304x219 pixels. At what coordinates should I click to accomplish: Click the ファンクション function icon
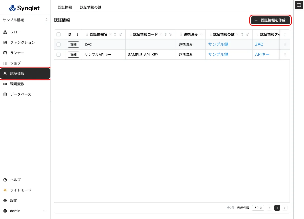[x=5, y=42]
